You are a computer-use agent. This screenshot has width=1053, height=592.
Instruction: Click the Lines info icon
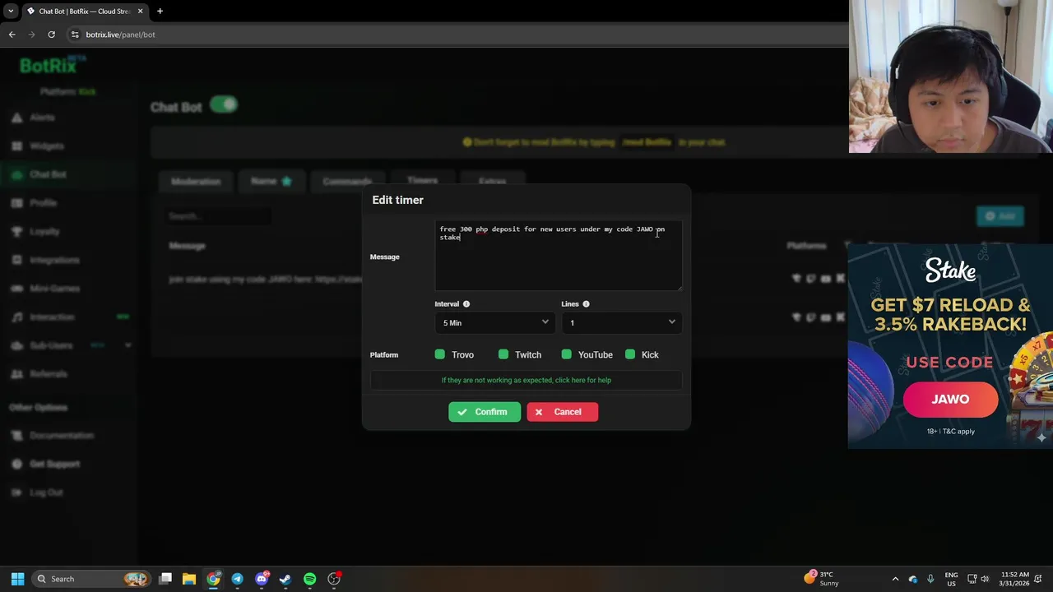click(586, 304)
